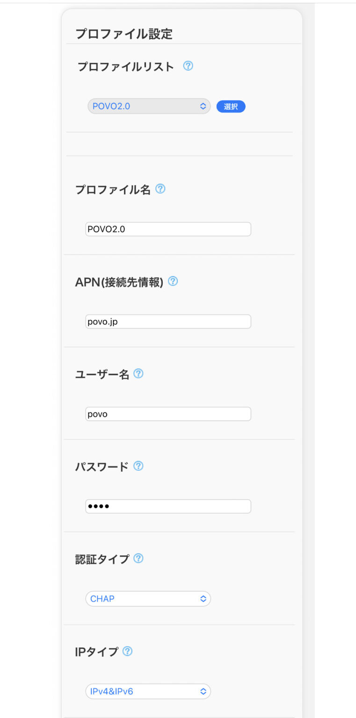The height and width of the screenshot is (718, 356).
Task: Click the profile name field containing POVO2.0
Action: tap(168, 229)
